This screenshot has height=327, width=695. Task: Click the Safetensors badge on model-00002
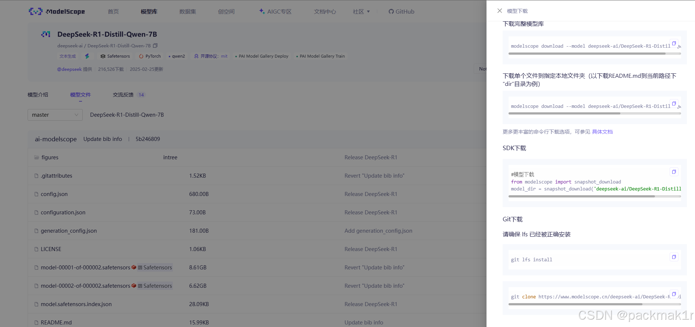click(155, 286)
